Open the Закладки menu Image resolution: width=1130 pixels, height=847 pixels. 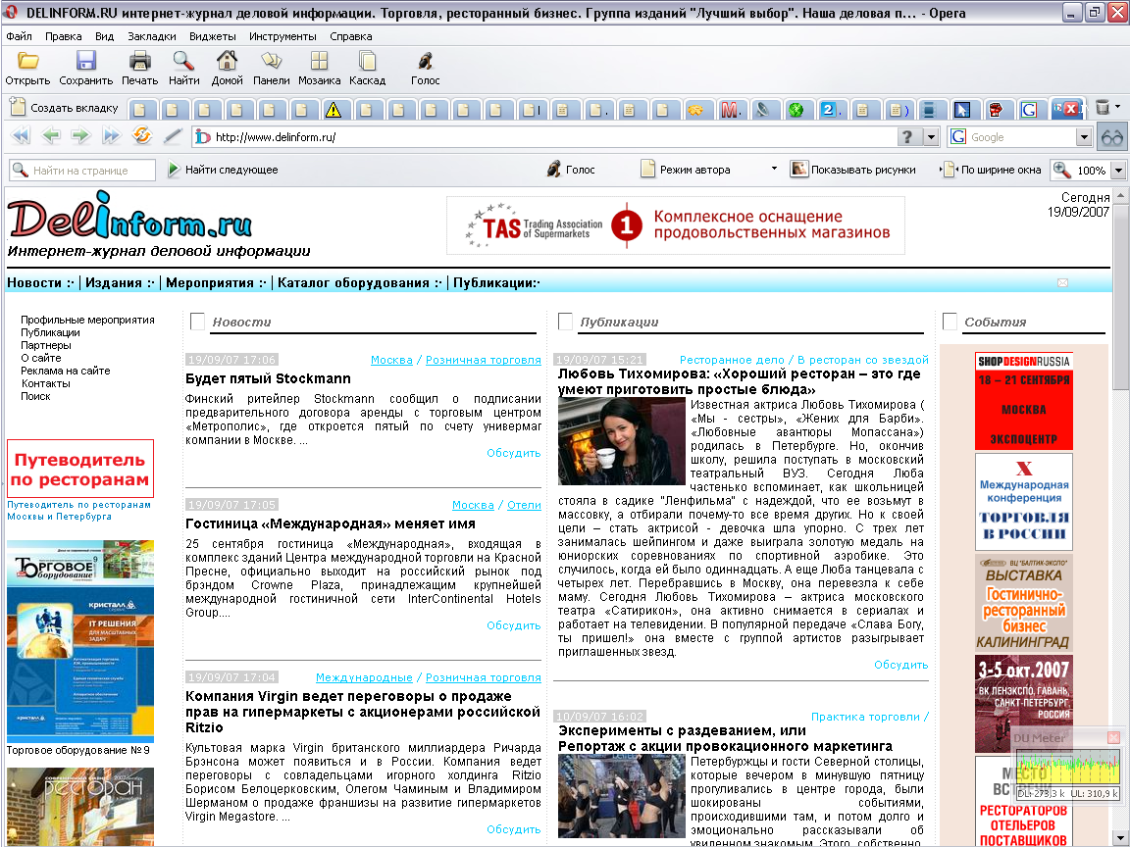click(152, 36)
